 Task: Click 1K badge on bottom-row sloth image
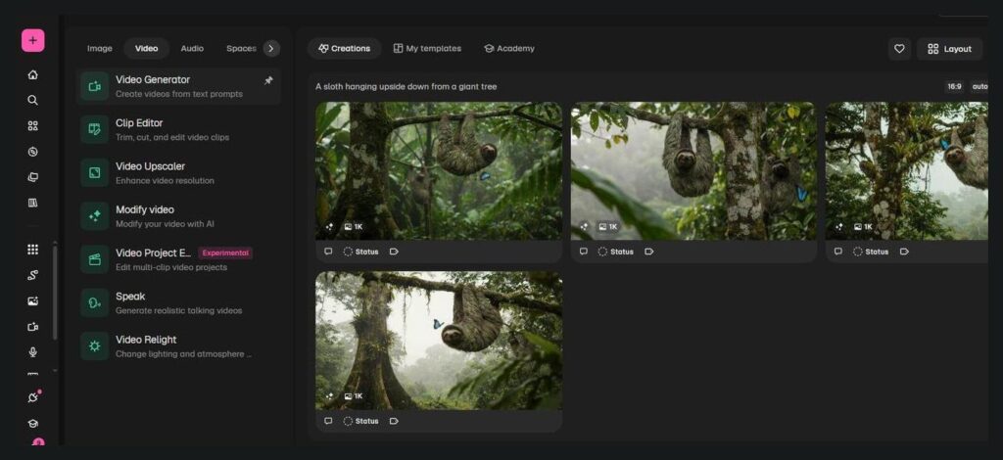pyautogui.click(x=353, y=396)
